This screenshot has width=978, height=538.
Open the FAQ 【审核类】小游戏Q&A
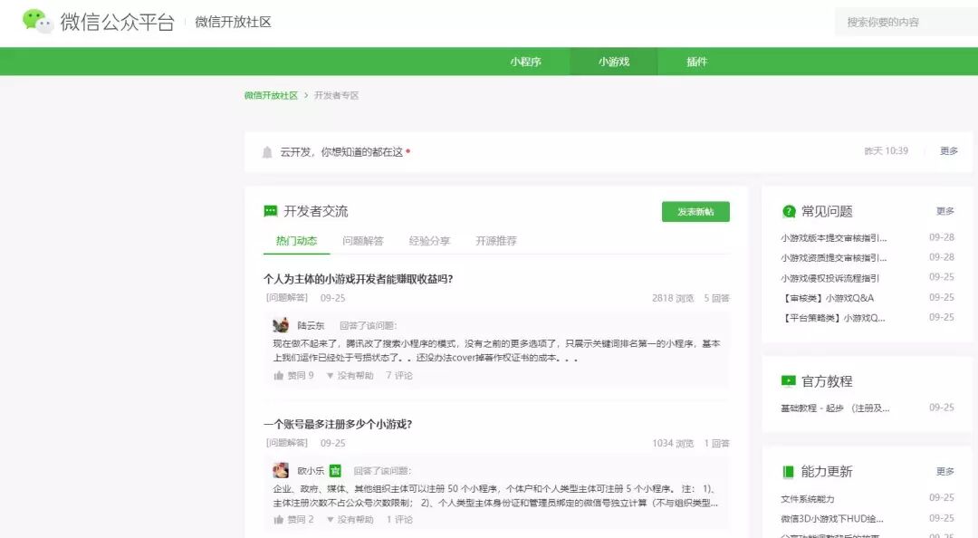point(828,298)
